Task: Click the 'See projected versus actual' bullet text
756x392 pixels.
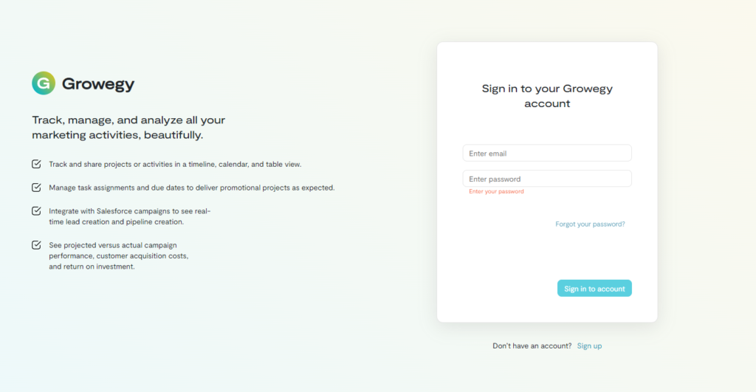Action: point(119,255)
